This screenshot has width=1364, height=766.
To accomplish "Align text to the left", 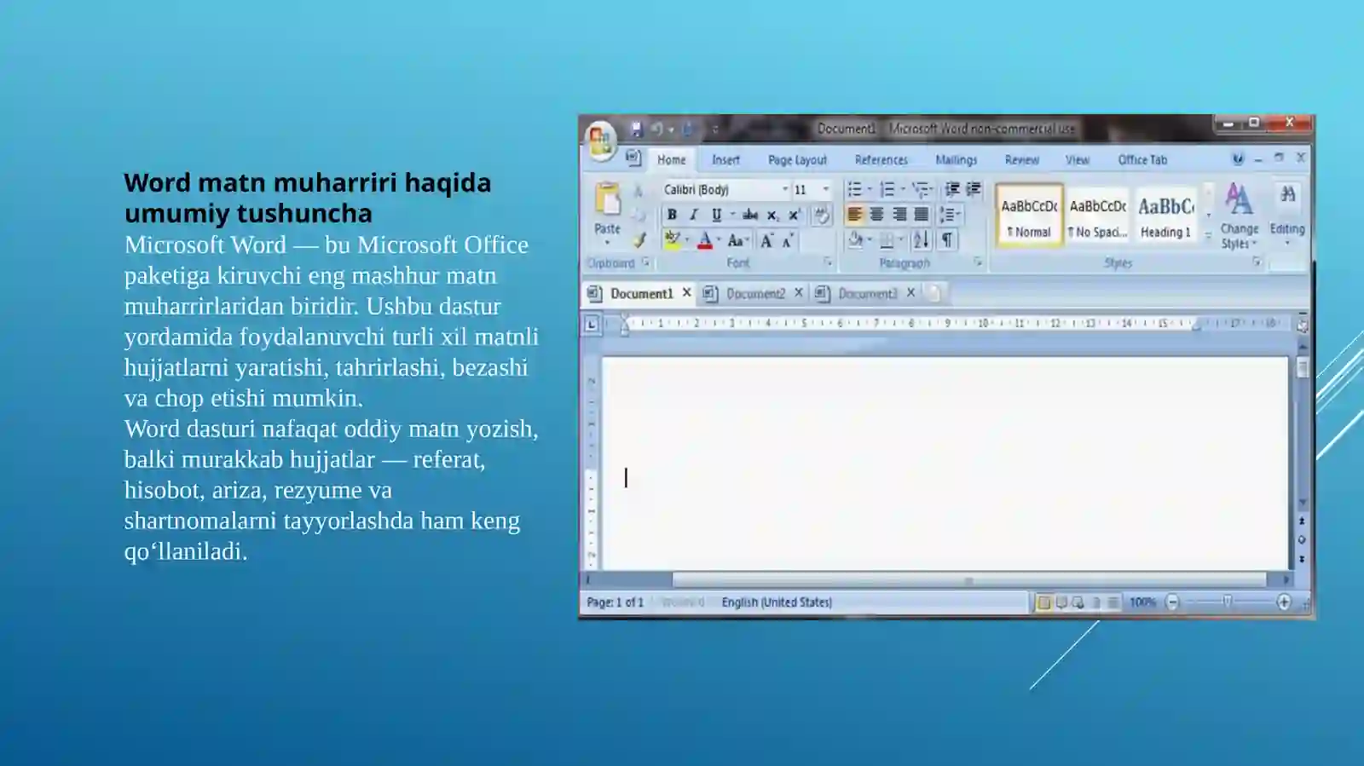I will 854,215.
